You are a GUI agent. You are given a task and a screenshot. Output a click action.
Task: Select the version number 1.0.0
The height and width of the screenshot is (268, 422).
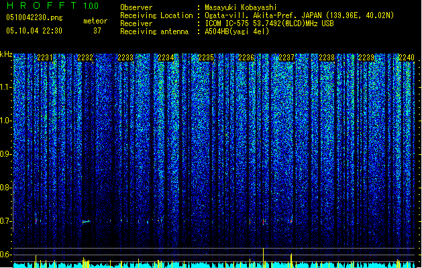pos(91,5)
